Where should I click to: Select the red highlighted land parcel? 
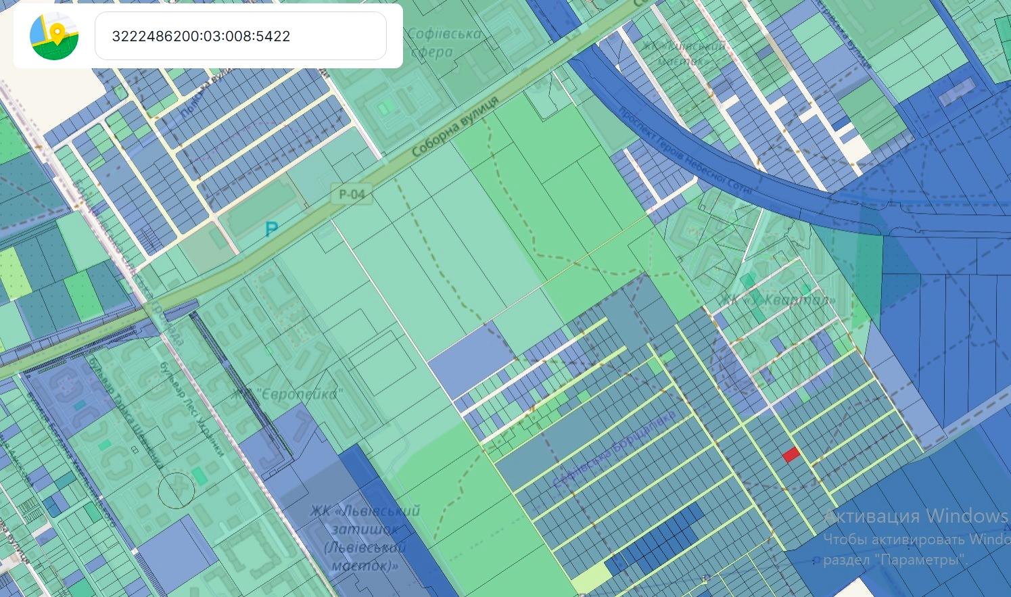click(x=791, y=454)
